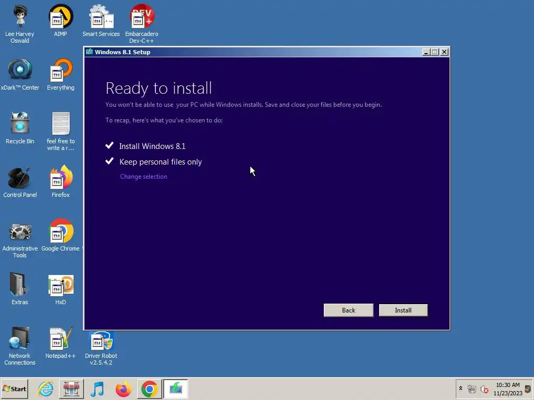Go back with the Back button
This screenshot has height=400, width=534.
(348, 310)
